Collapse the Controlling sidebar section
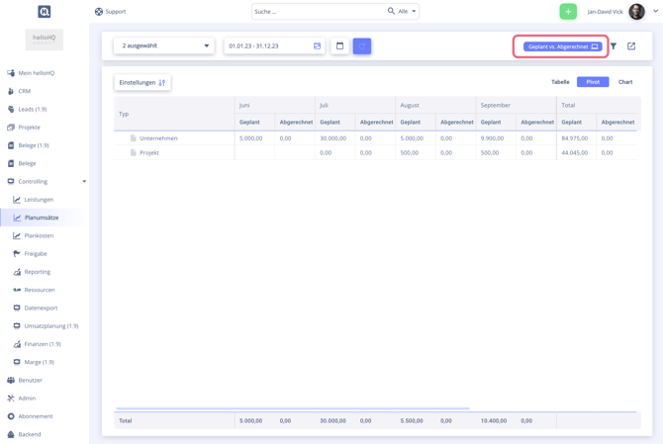Viewport: 663px width, 444px height. coord(84,182)
